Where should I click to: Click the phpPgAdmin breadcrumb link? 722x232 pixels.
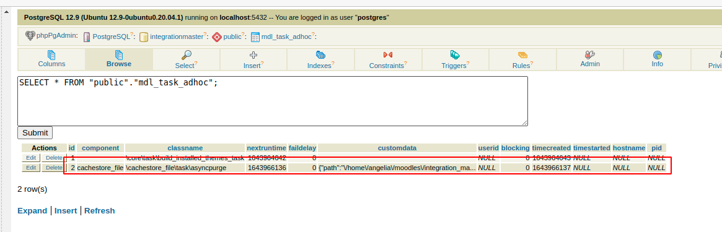[56, 35]
